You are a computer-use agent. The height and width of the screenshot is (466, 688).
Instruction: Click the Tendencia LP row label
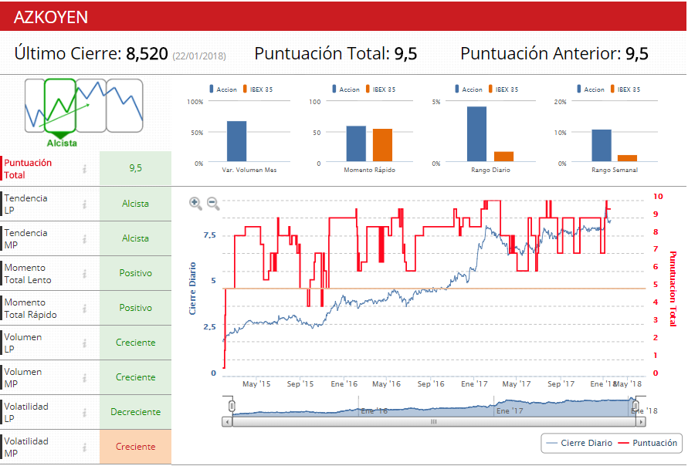tap(25, 204)
